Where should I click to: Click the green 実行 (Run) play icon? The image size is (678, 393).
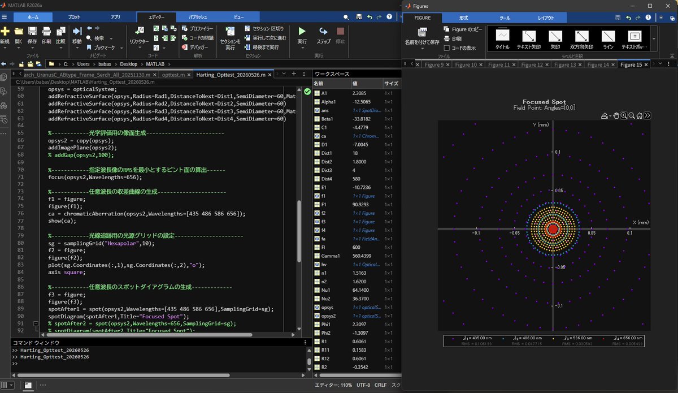pos(302,31)
